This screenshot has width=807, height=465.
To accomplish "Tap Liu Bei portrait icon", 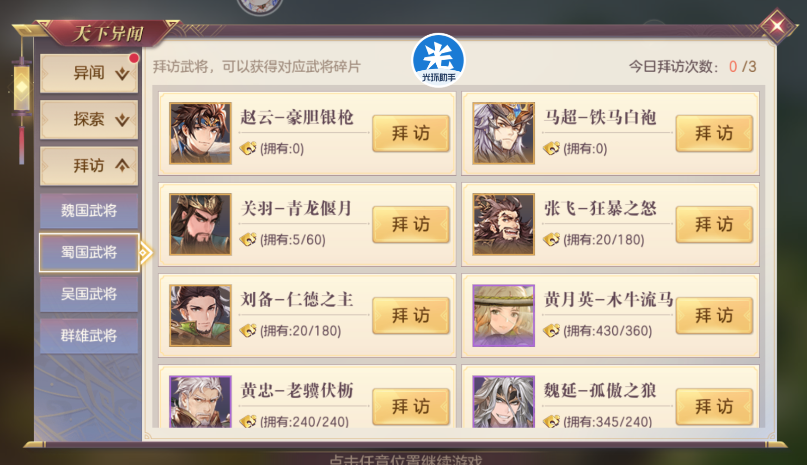I will (200, 315).
